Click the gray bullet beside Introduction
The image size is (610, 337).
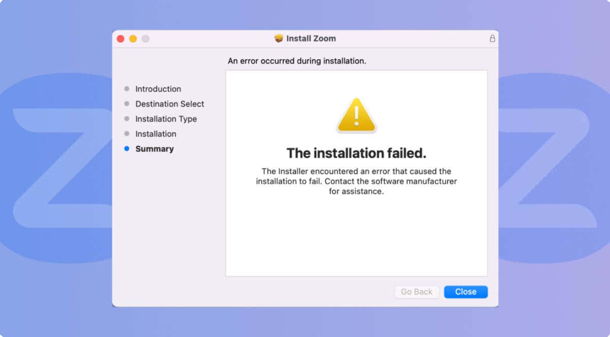click(127, 89)
